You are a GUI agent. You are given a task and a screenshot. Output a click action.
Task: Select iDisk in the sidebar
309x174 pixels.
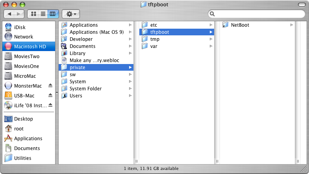29,27
